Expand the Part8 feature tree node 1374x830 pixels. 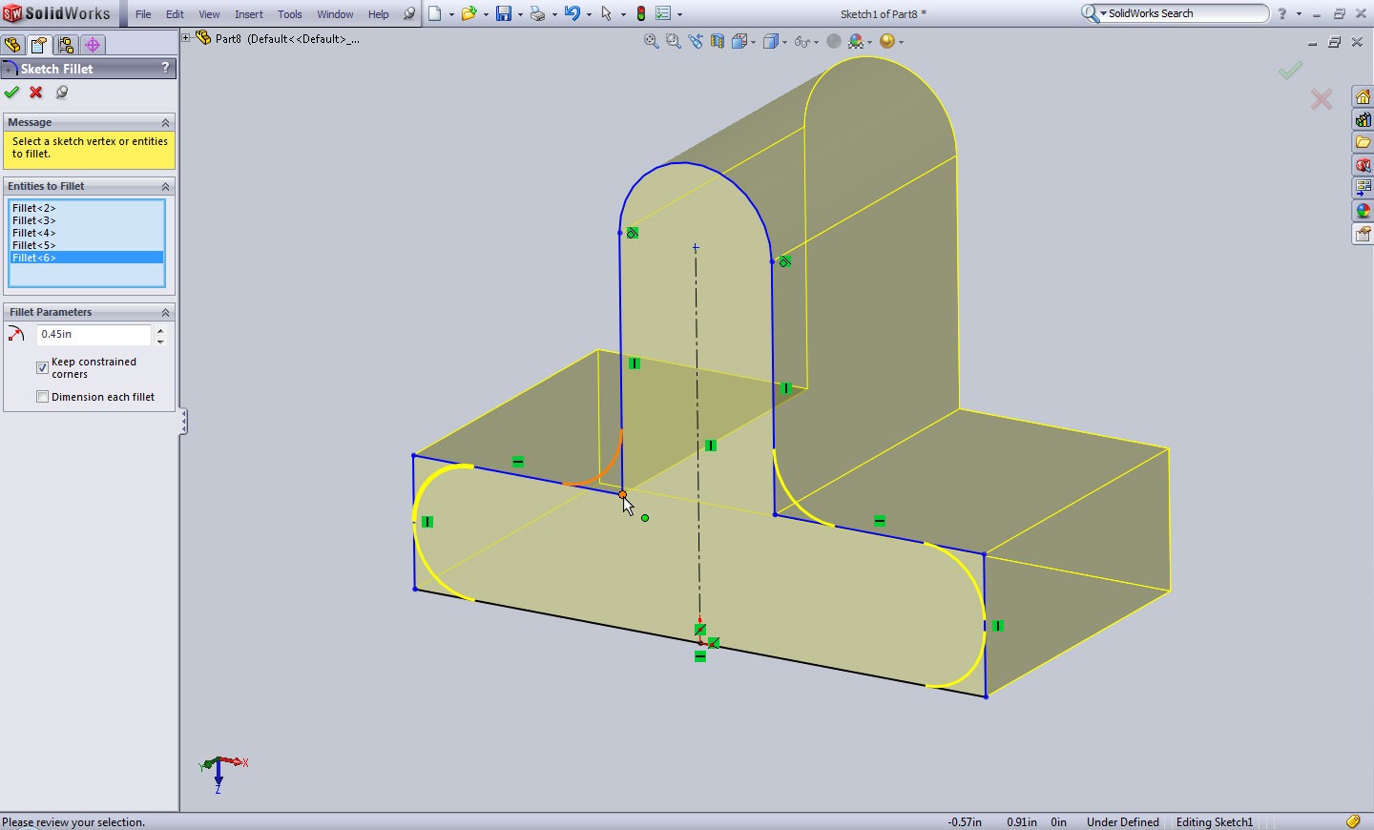187,38
